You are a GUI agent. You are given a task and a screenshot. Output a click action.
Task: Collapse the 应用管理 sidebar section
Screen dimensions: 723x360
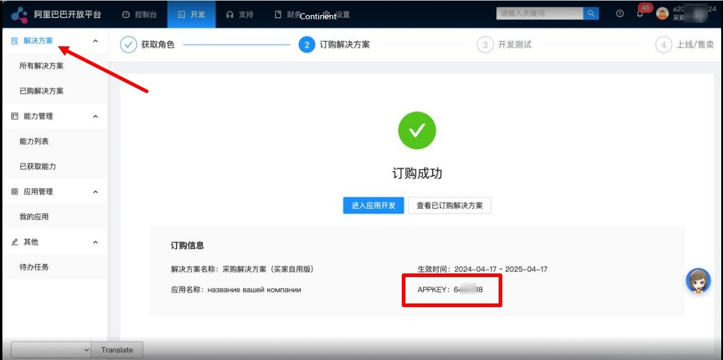pos(95,192)
